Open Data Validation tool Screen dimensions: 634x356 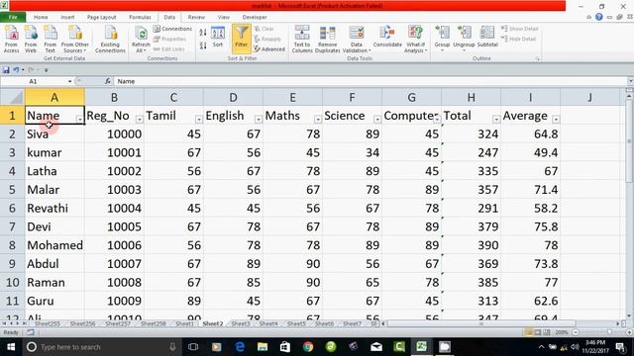357,39
